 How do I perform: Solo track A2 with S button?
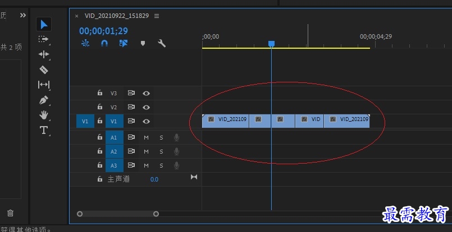(162, 151)
